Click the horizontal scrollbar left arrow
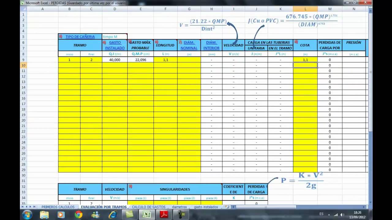Screen dimensions: 392x220 click(234, 207)
